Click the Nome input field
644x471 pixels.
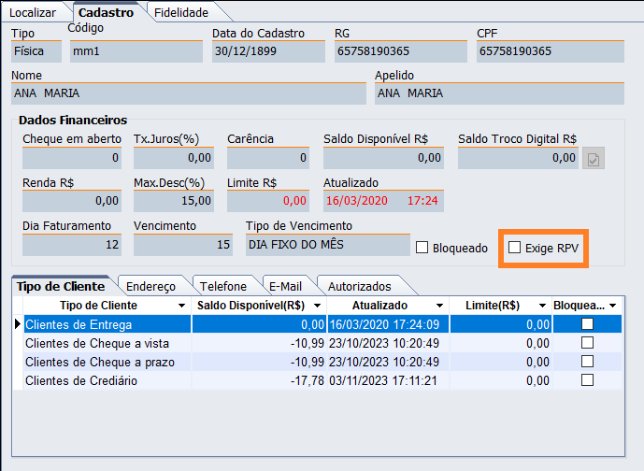(x=187, y=93)
